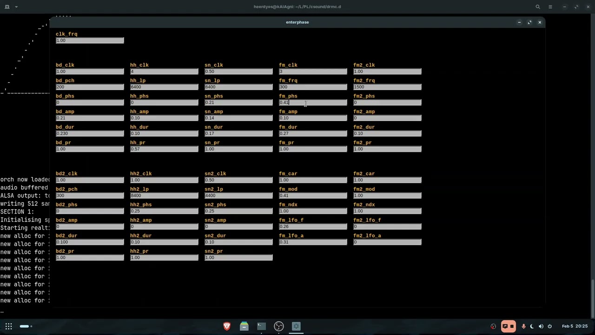Click the hh2_phs field showing 0.25

164,211
